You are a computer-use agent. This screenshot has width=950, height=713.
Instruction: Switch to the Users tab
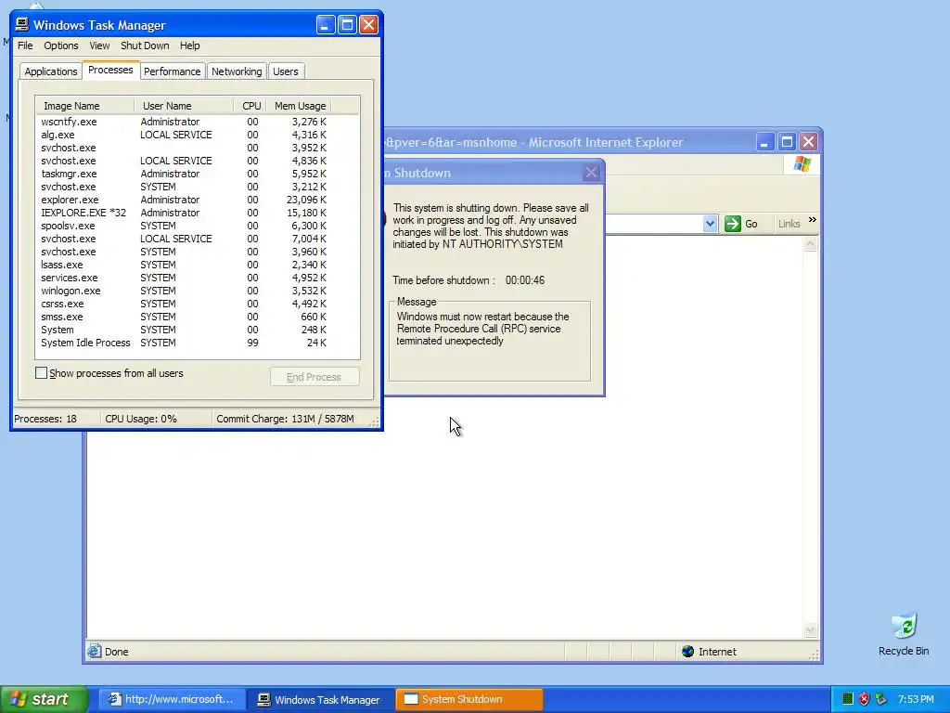pyautogui.click(x=286, y=71)
